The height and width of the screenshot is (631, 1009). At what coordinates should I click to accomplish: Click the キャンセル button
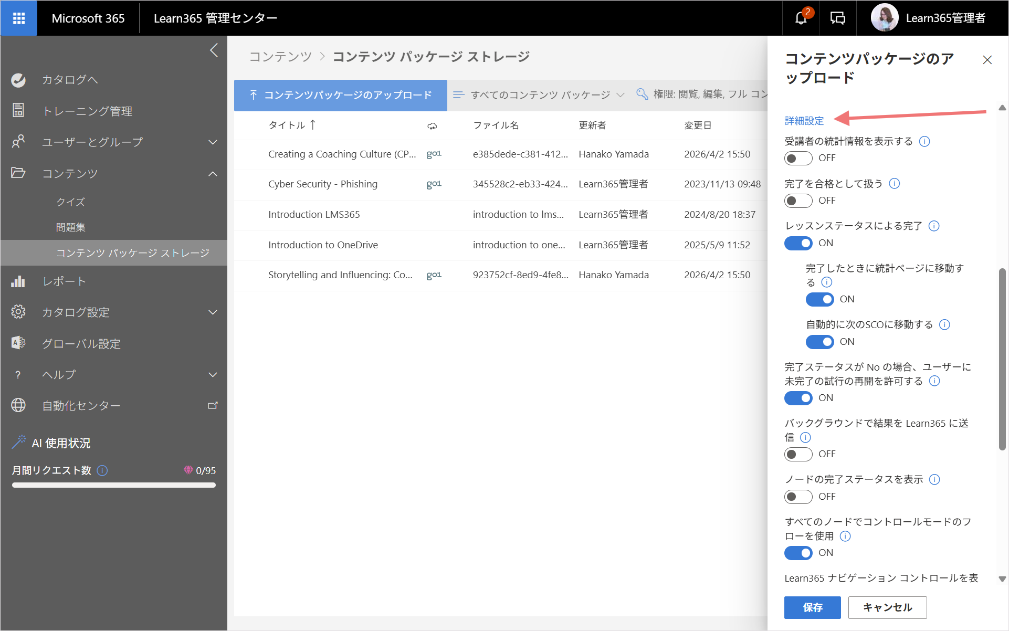[887, 607]
